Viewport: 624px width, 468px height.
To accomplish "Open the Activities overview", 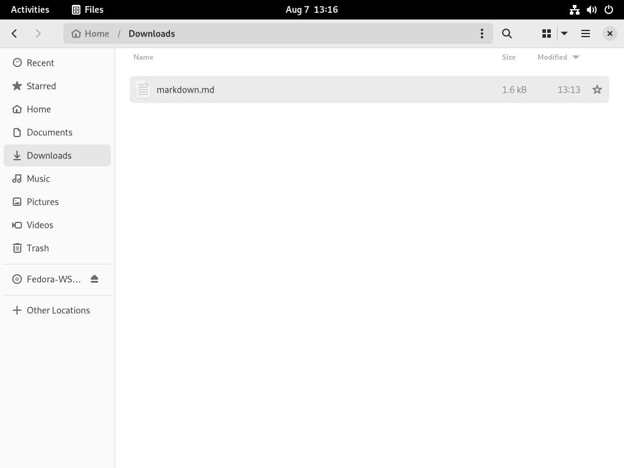I will click(x=30, y=10).
